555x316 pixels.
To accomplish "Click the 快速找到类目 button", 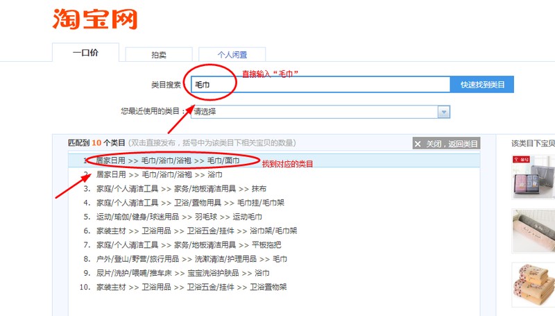I will coord(482,85).
